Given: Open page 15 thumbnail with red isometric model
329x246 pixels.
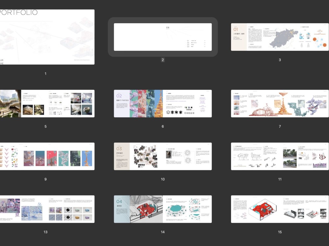Looking at the screenshot, I should click(x=280, y=209).
